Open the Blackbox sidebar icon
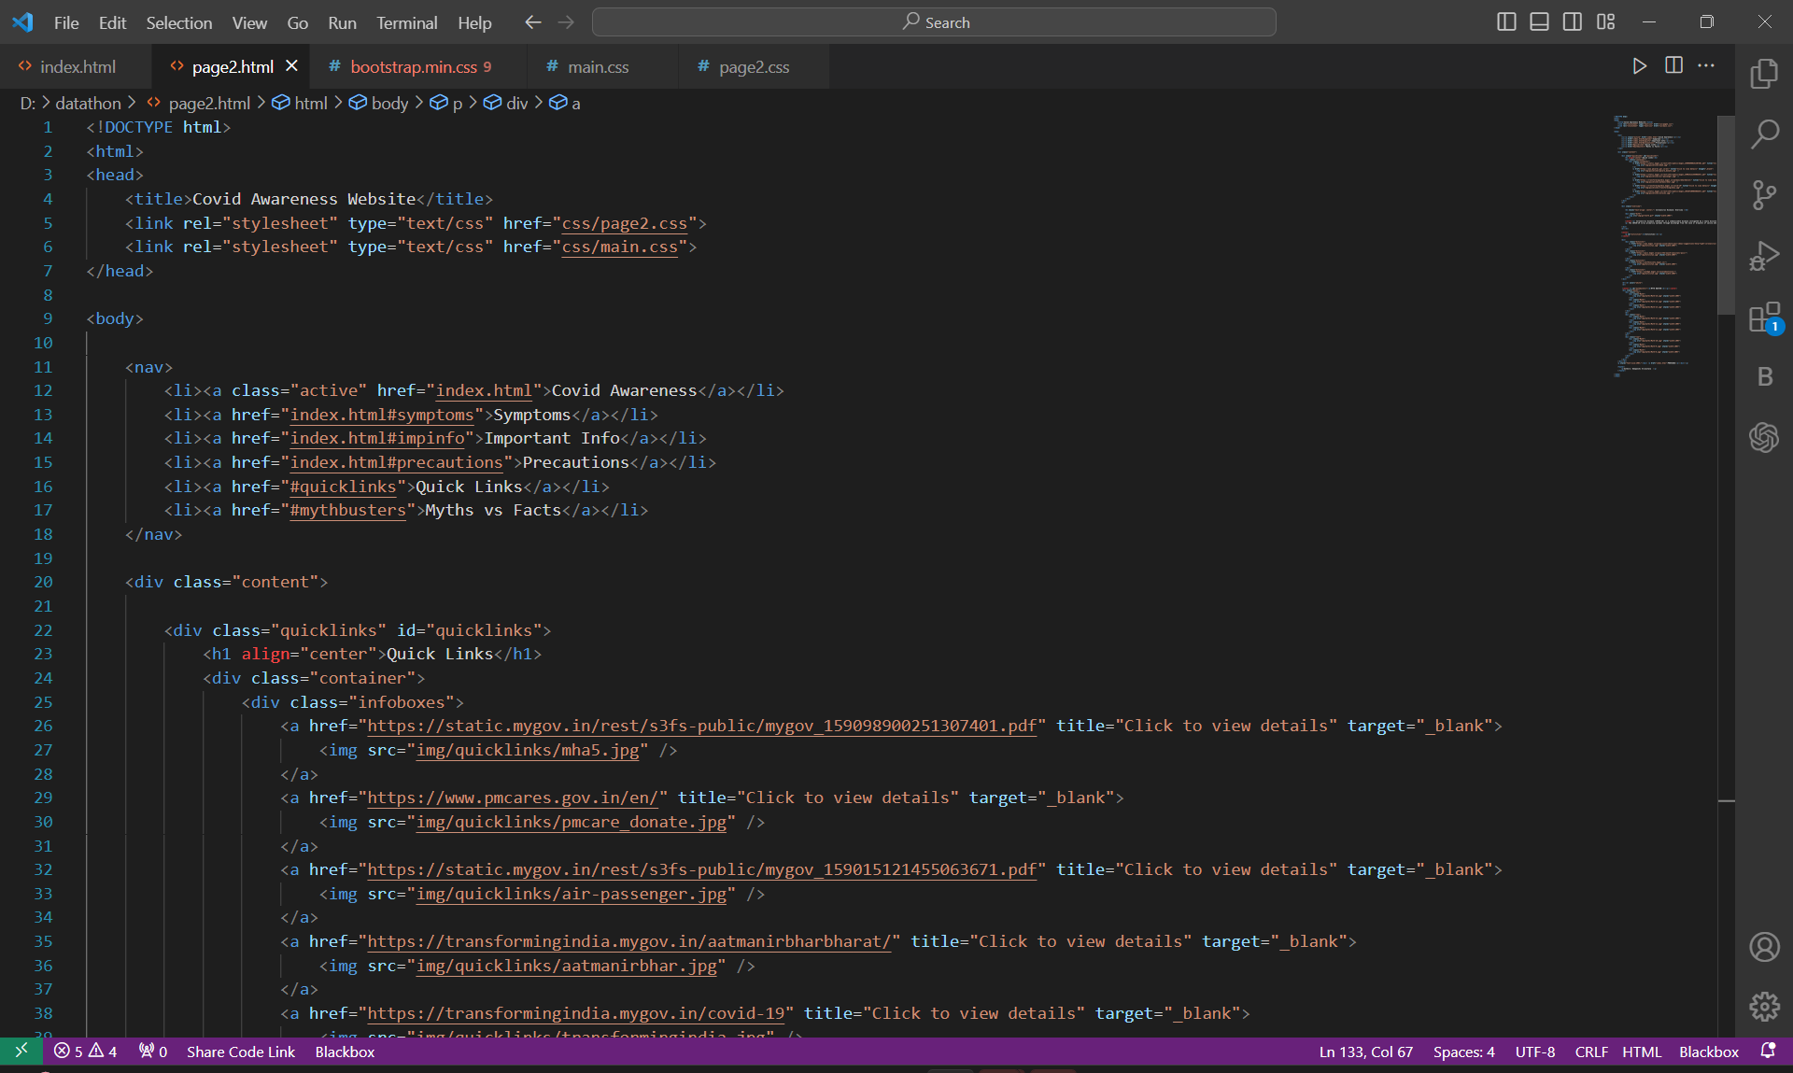 tap(1764, 376)
